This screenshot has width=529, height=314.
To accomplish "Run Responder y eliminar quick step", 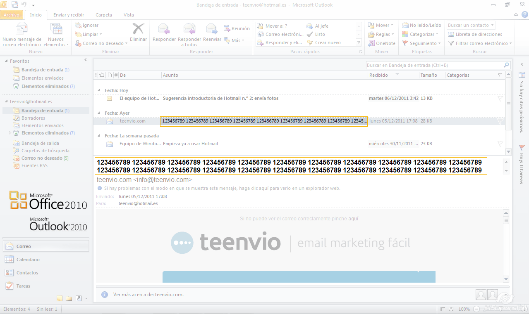I will pos(280,42).
